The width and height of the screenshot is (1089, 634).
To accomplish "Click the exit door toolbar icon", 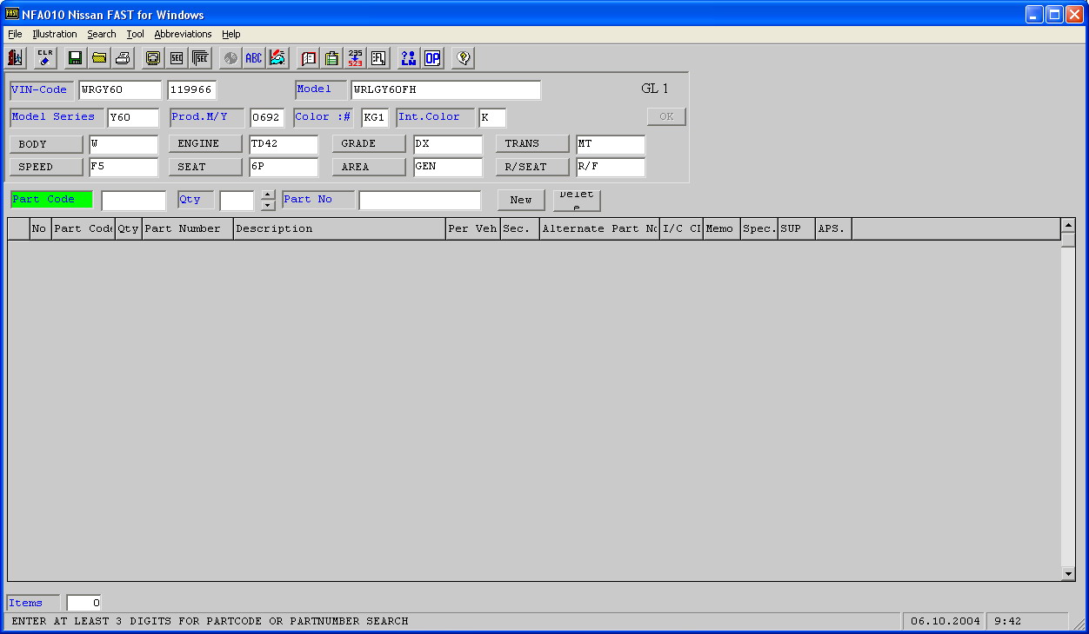I will 16,58.
